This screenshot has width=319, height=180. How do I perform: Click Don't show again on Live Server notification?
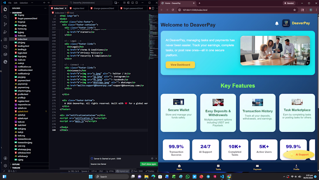coord(149,164)
